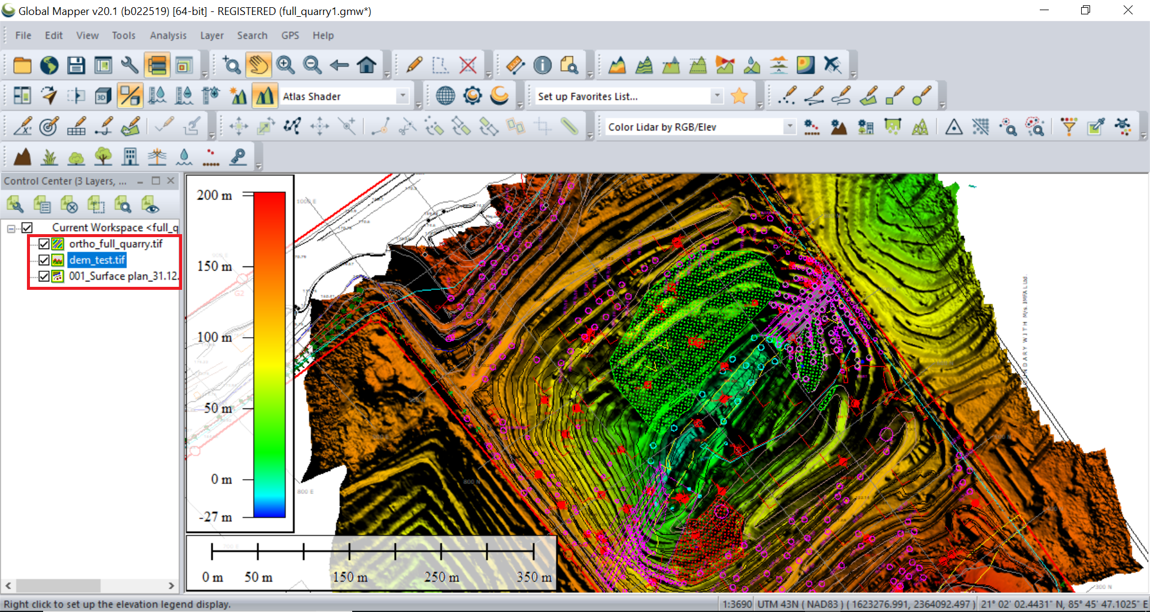Go to the home full view icon
The width and height of the screenshot is (1150, 612).
click(x=367, y=65)
